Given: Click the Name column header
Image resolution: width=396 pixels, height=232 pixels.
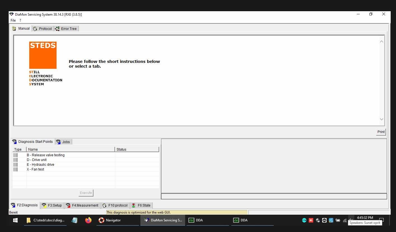Looking at the screenshot, I should point(70,150).
